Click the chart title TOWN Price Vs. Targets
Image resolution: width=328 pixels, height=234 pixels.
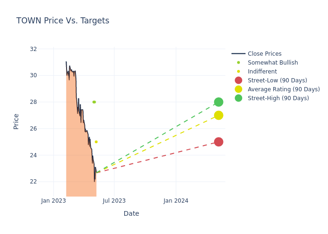click(x=63, y=21)
